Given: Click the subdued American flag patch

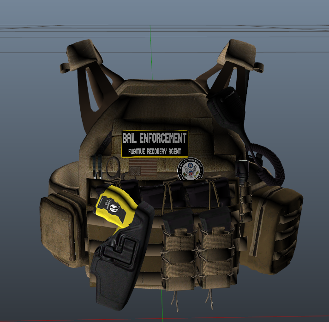Looking at the screenshot, I should pyautogui.click(x=142, y=169).
